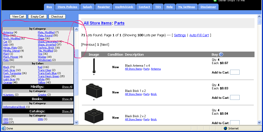Viewport: 263px width, 132px height.
Task: Click the Antenna link under Black Antenna item
Action: (x=156, y=69)
